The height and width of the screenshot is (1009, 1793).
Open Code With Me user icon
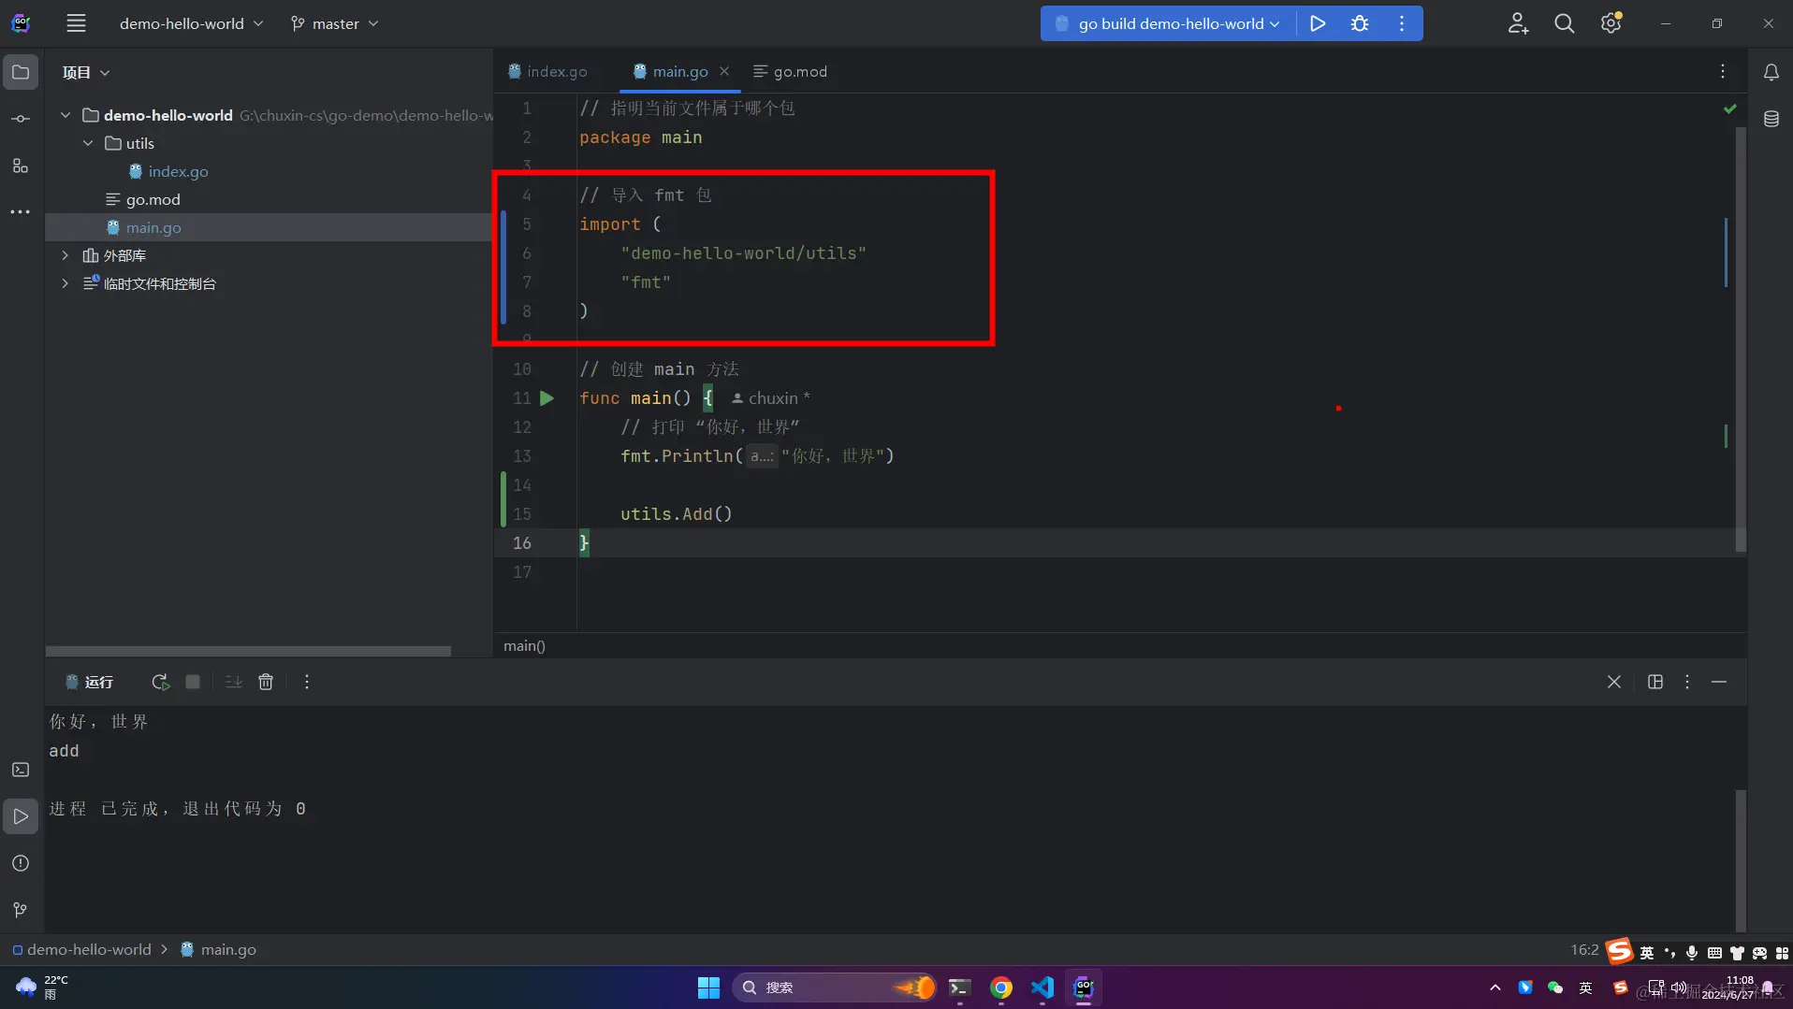click(1518, 23)
